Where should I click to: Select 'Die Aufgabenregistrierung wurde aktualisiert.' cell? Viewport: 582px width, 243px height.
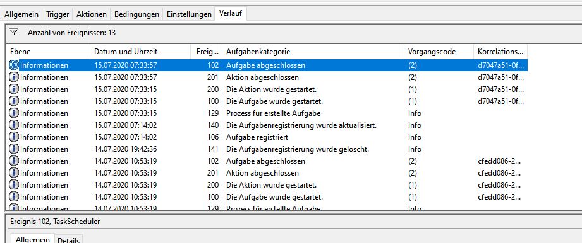(301, 125)
